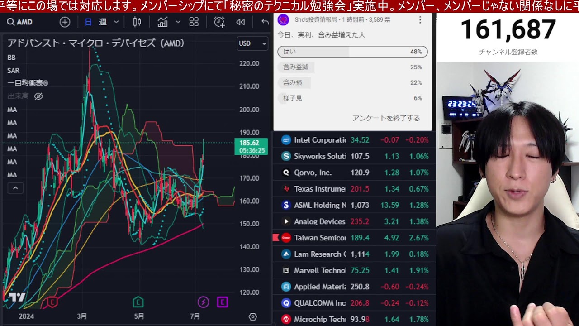The image size is (579, 326).
Task: Select the 週 (weekly) interval
Action: [103, 22]
